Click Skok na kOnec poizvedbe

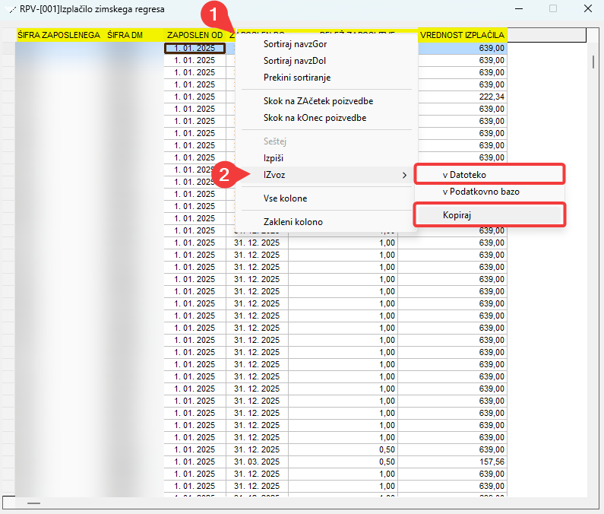coord(315,118)
